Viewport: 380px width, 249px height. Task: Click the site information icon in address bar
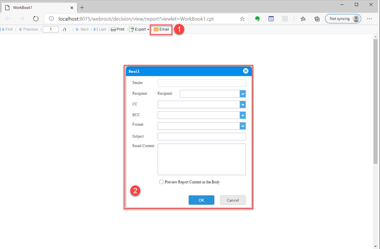click(x=51, y=19)
